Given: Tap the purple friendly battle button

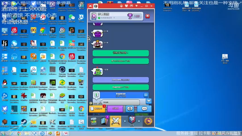Looking at the screenshot, I should [x=115, y=108].
